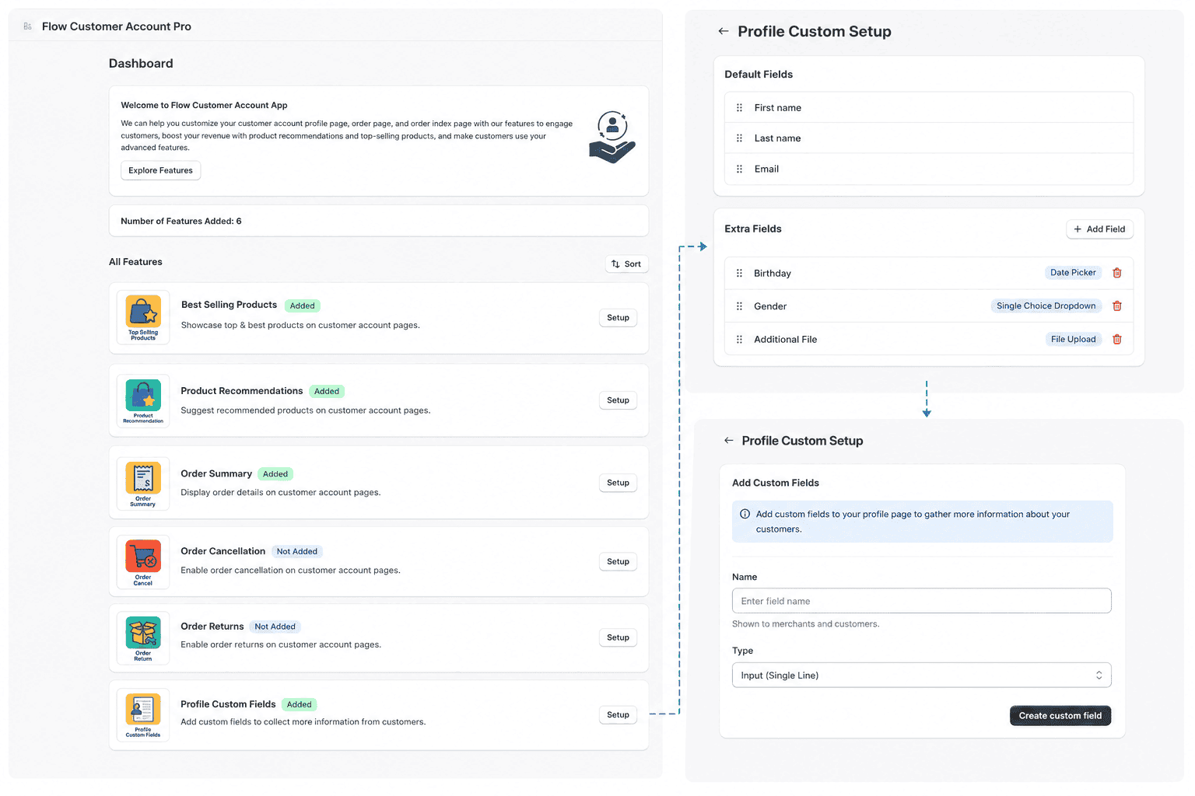Click the Added badge on Order Summary
This screenshot has width=1195, height=796.
click(x=275, y=474)
